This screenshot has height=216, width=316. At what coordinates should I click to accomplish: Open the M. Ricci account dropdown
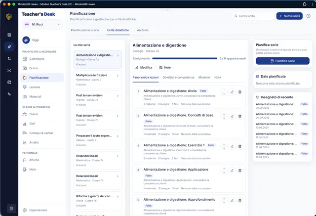click(42, 24)
